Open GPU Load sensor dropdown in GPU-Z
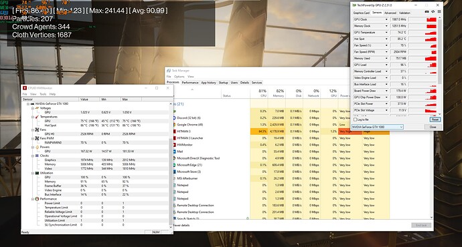The width and height of the screenshot is (462, 247). [386, 65]
